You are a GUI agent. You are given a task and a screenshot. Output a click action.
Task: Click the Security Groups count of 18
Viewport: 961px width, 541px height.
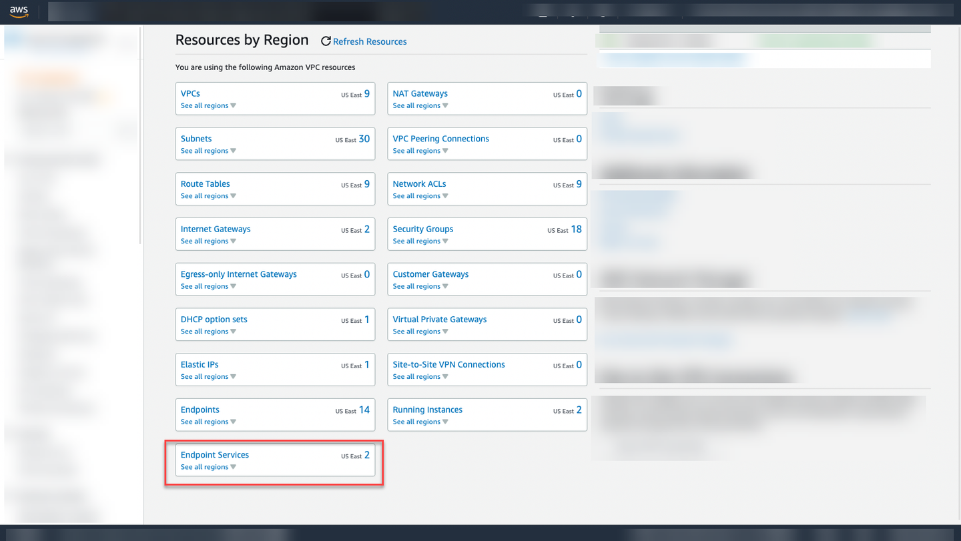point(576,229)
